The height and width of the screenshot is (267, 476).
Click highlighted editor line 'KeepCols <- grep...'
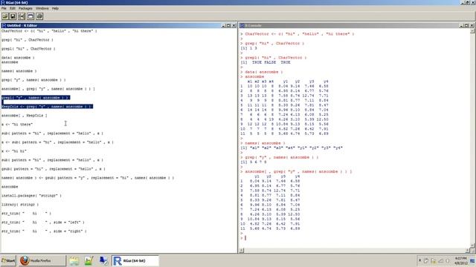point(47,106)
